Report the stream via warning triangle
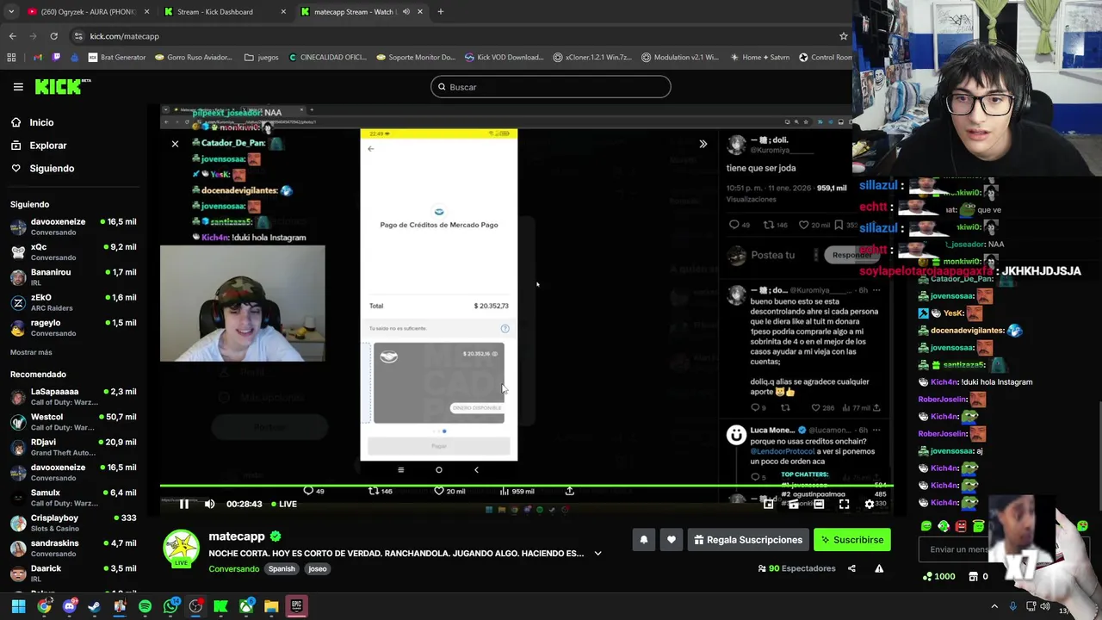The width and height of the screenshot is (1102, 620). click(879, 568)
